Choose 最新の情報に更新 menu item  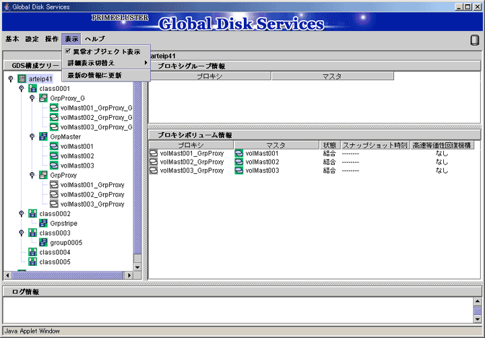pyautogui.click(x=106, y=75)
